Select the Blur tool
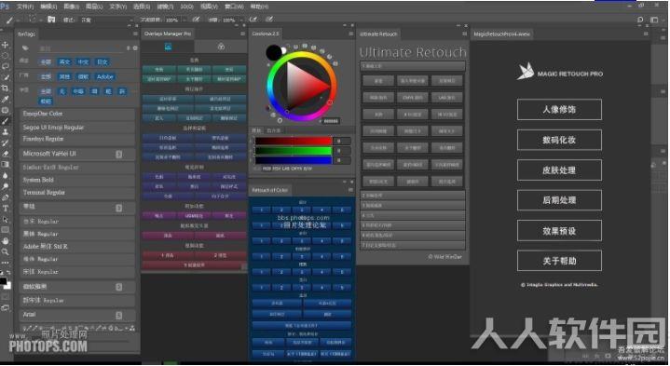This screenshot has height=366, width=670. point(6,175)
